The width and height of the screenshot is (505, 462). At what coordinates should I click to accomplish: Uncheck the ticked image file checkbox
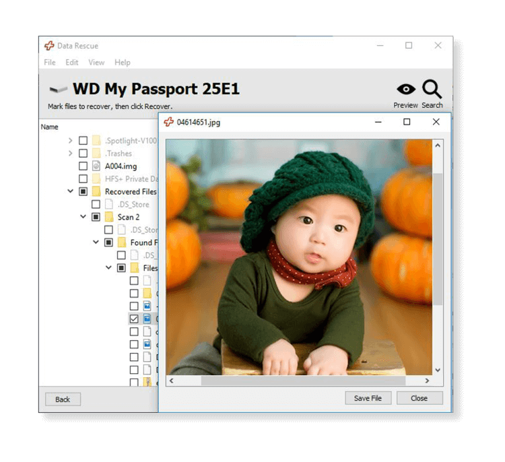click(134, 319)
